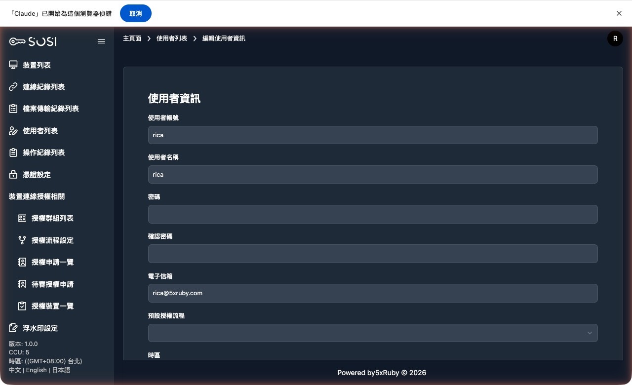Open the 預設授權流程 dropdown
This screenshot has width=632, height=385.
click(x=373, y=333)
